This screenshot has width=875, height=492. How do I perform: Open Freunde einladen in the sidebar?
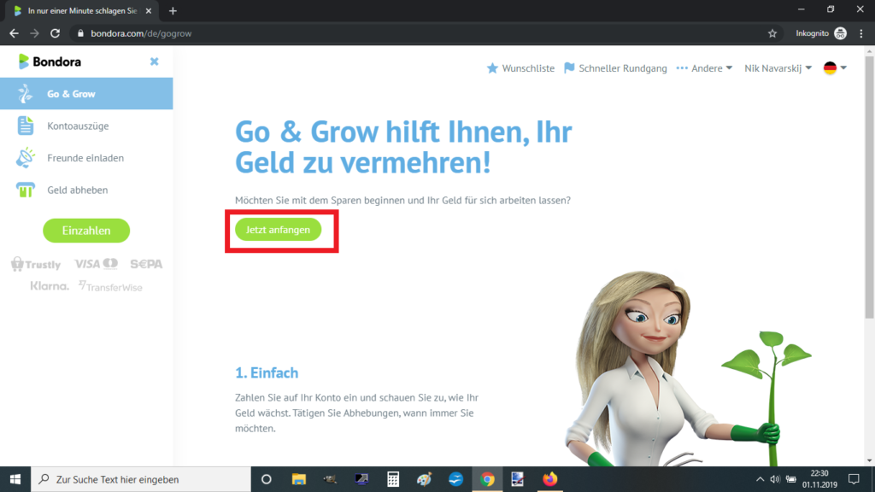[x=86, y=158]
